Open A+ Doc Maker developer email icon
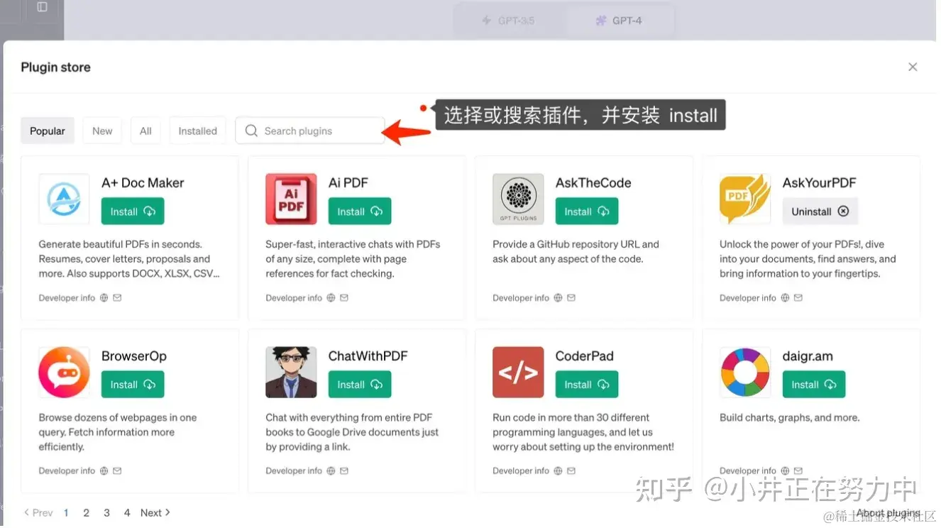This screenshot has width=941, height=528. [117, 298]
